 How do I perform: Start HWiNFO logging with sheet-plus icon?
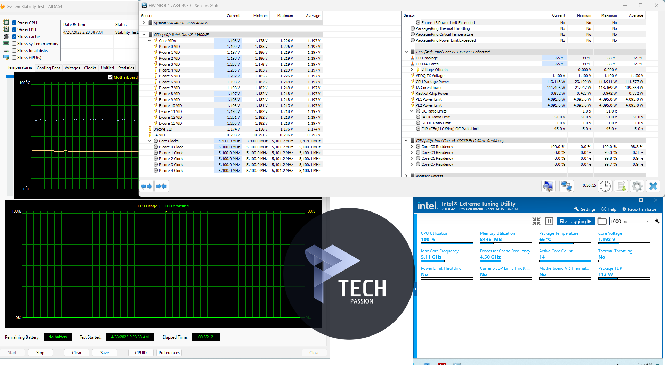pos(621,186)
